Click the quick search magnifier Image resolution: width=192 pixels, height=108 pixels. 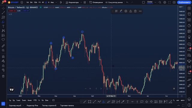click(x=160, y=2)
